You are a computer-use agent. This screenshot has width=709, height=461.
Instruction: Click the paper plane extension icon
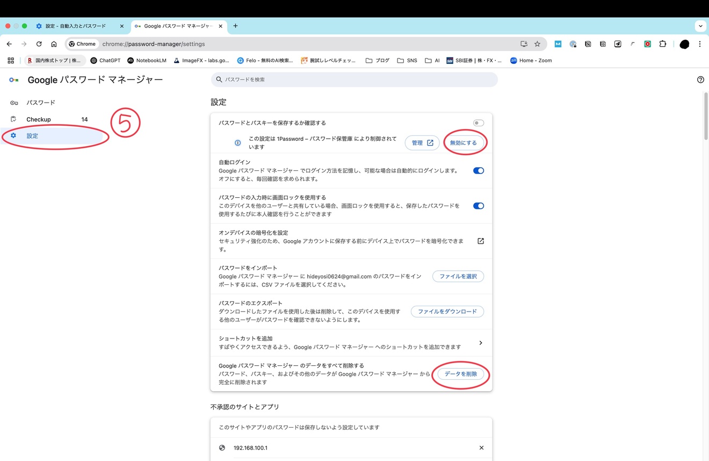[x=618, y=44]
